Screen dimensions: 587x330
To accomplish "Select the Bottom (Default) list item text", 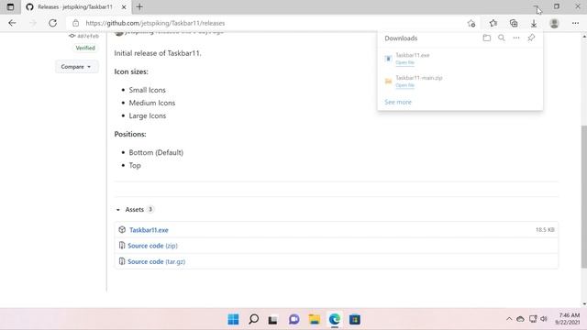I will [156, 153].
